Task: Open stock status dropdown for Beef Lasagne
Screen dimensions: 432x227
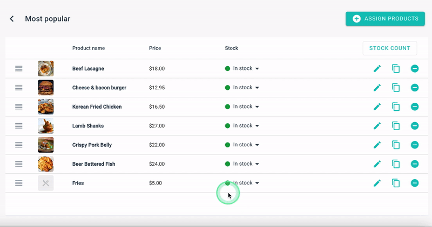Action: click(242, 68)
